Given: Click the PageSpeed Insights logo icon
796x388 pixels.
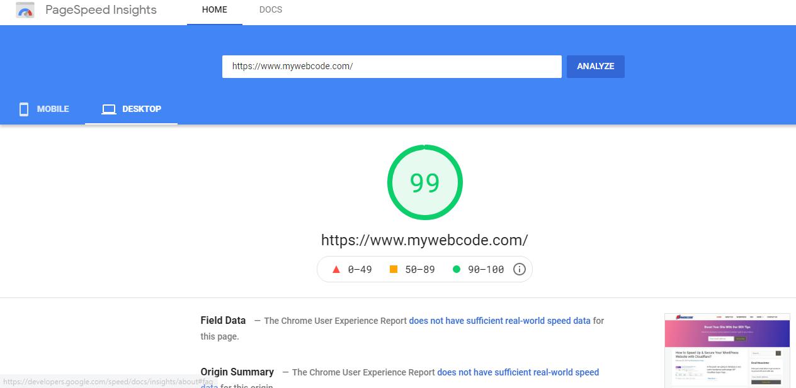Looking at the screenshot, I should pyautogui.click(x=25, y=10).
